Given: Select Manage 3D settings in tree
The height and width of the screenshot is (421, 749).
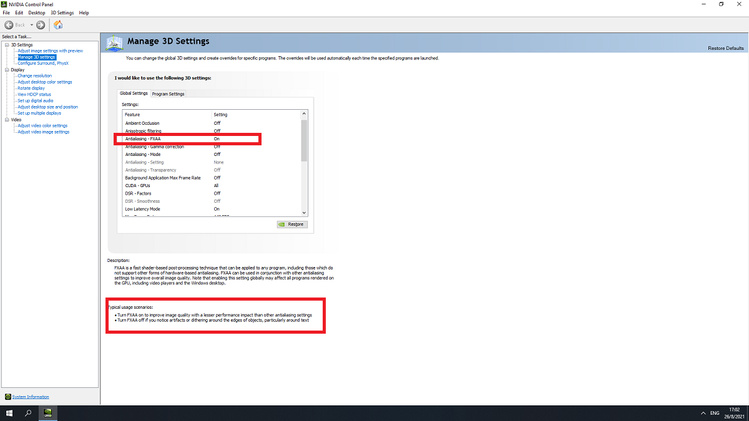Looking at the screenshot, I should (x=37, y=57).
